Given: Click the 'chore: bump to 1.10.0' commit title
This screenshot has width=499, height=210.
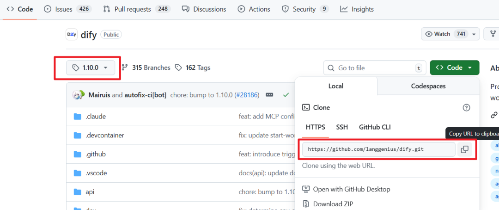Looking at the screenshot, I should click(x=202, y=95).
